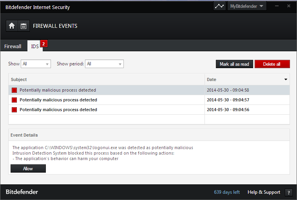Open the activity graph icon in title bar

pos(219,6)
